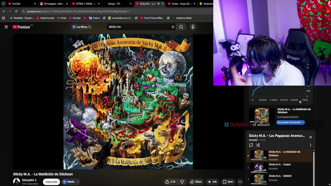The image size is (331, 186).
Task: Open site information icon in address bar
Action: pyautogui.click(x=24, y=11)
